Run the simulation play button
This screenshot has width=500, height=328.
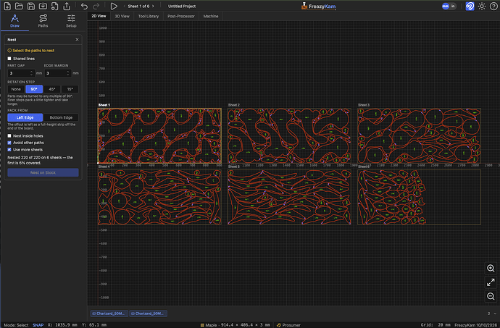coord(114,6)
